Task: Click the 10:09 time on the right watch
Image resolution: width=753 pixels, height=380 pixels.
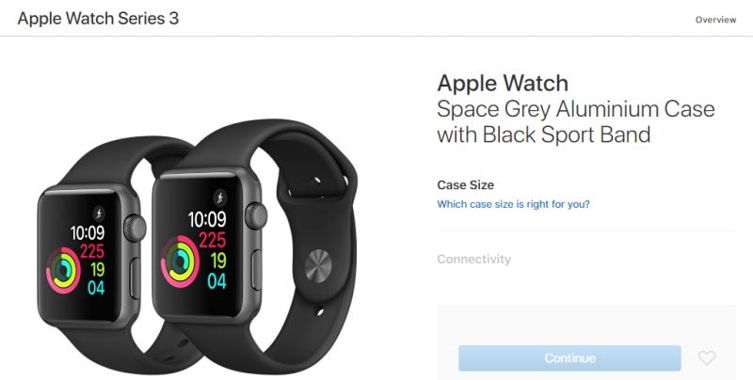Action: (207, 220)
